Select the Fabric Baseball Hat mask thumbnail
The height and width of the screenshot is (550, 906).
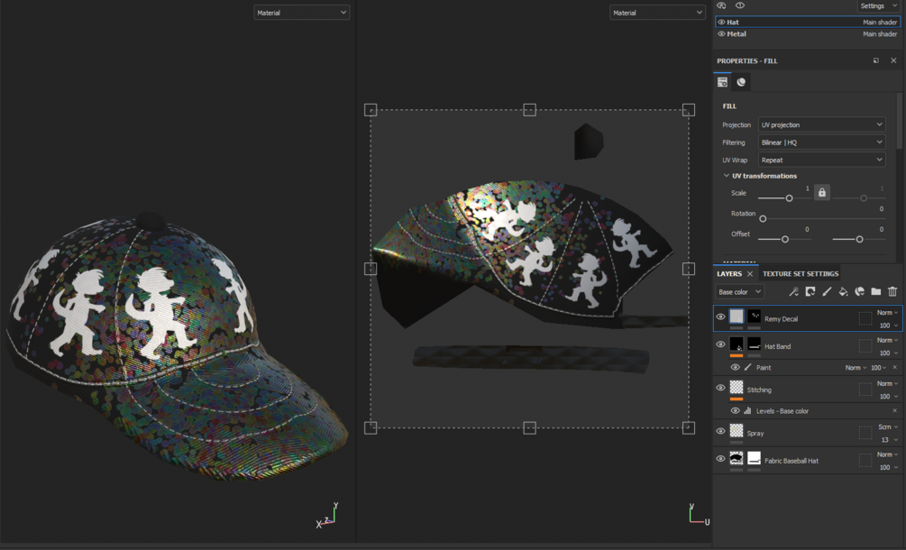[754, 458]
